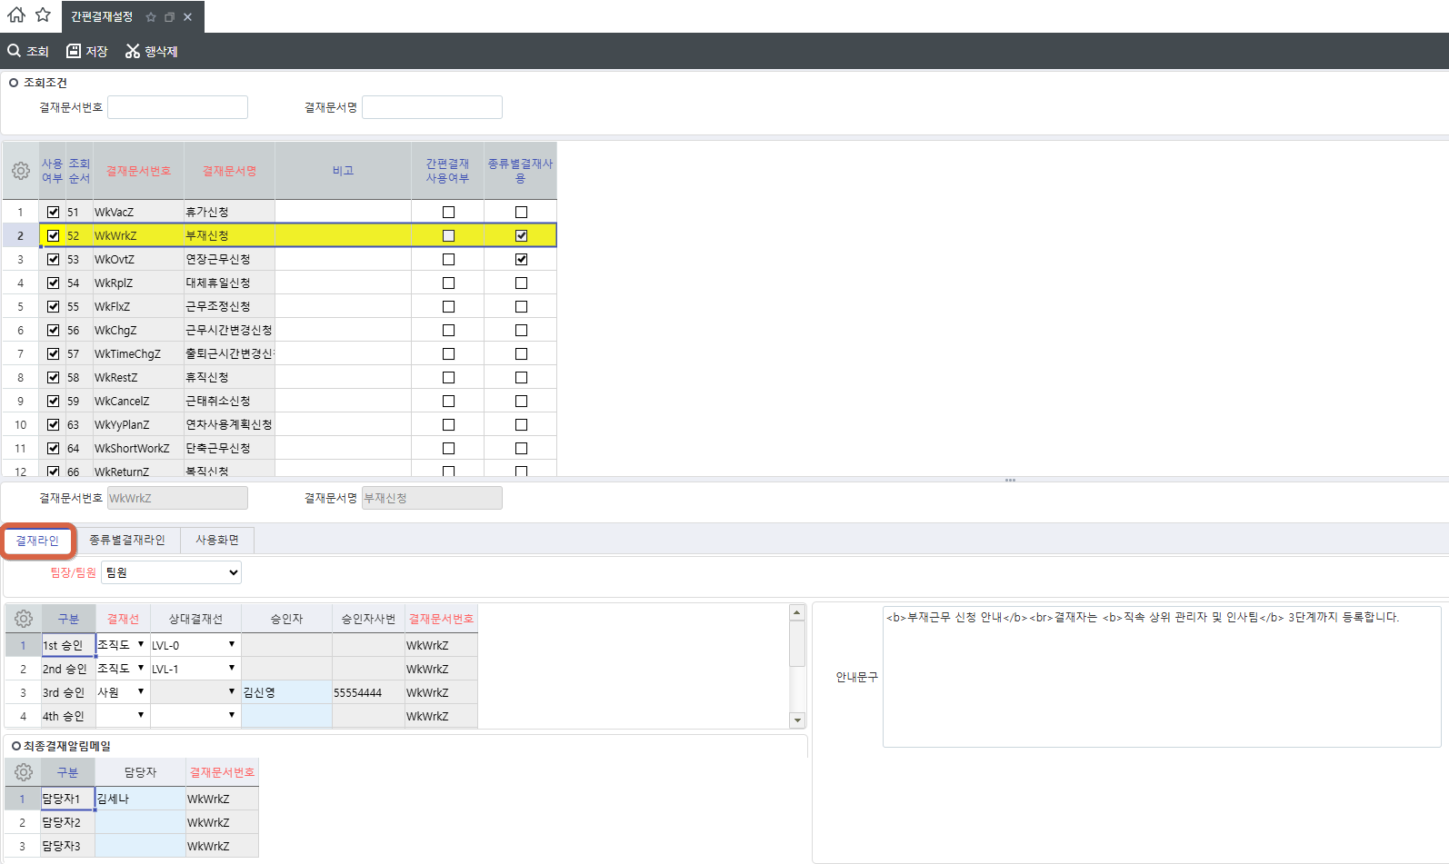The image size is (1449, 864).
Task: Switch to the 사용화면 tab
Action: [217, 540]
